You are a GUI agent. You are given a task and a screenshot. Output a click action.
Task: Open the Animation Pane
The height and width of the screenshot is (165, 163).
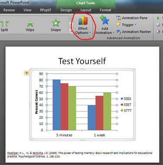[132, 18]
